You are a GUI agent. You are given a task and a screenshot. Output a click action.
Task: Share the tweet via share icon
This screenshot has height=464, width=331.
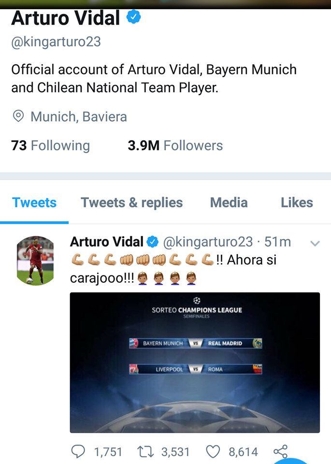click(x=280, y=451)
